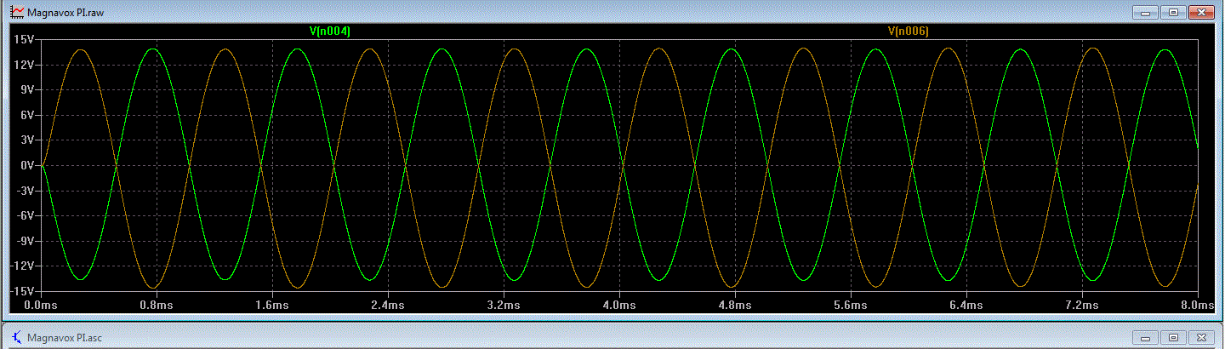Screen dimensions: 1225x349
Task: Click the -9V vertical axis label
Action: click(x=24, y=241)
